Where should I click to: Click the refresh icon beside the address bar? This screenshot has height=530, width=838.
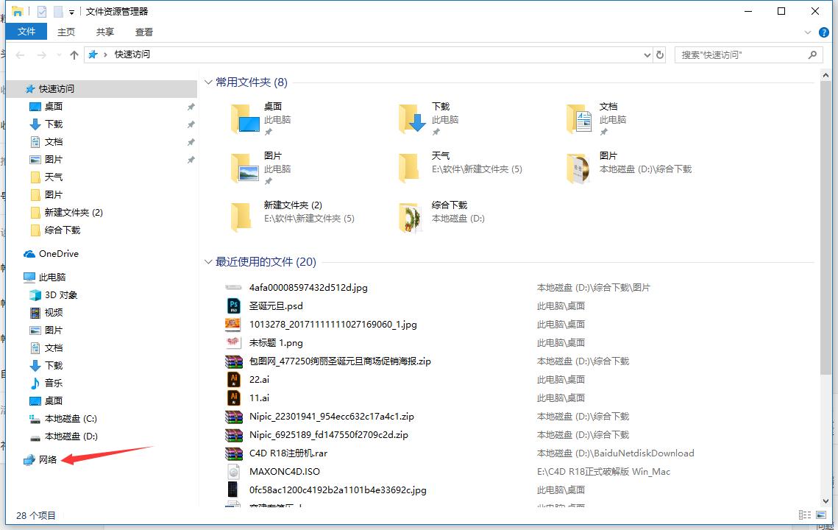click(658, 54)
